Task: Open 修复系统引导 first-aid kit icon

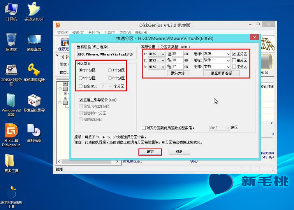Action: click(34, 103)
